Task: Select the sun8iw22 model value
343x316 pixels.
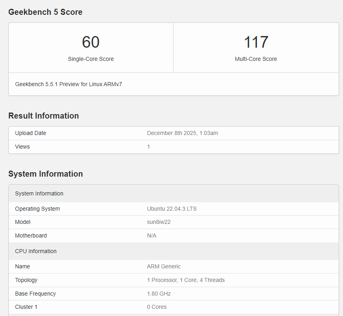Action: (159, 222)
